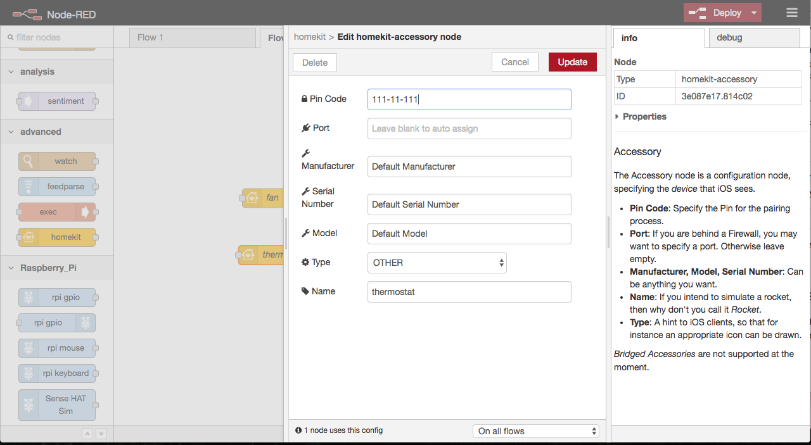Select the sentiment node in palette
Viewport: 811px width, 445px height.
pos(57,101)
